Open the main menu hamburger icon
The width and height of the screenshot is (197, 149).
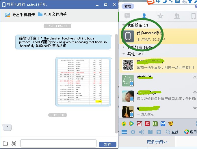124,132
